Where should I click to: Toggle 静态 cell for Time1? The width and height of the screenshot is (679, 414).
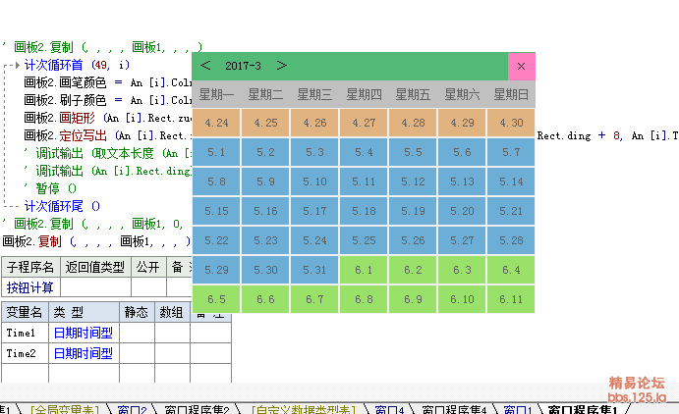point(137,334)
